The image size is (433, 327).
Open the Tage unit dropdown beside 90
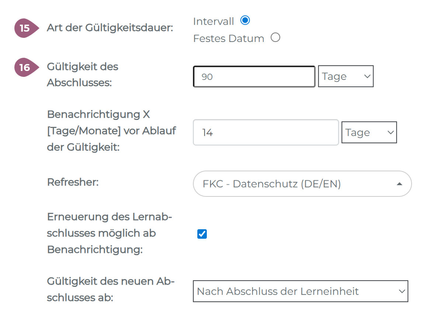pos(346,77)
